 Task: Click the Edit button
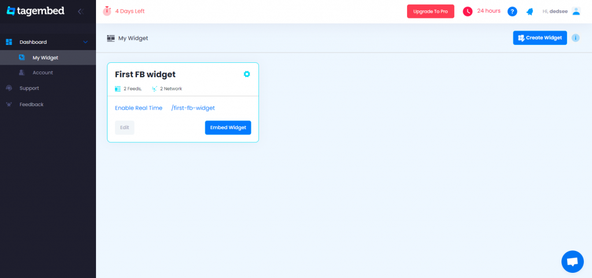tap(125, 127)
